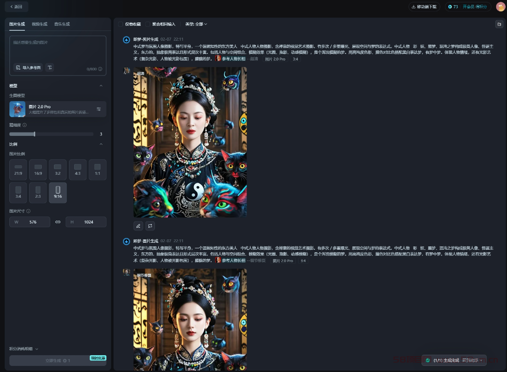This screenshot has height=372, width=507.
Task: Click the second 即梦-图片生成 logo icon
Action: click(126, 241)
